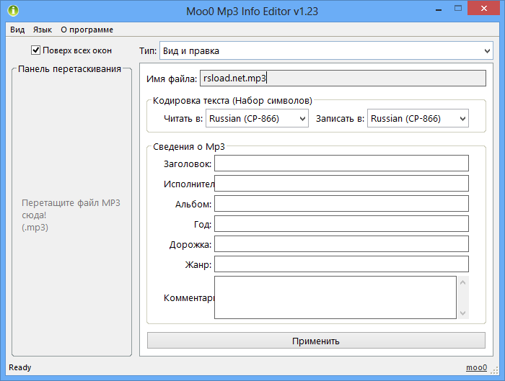Open the Вид menu
Image resolution: width=505 pixels, height=381 pixels.
click(17, 30)
